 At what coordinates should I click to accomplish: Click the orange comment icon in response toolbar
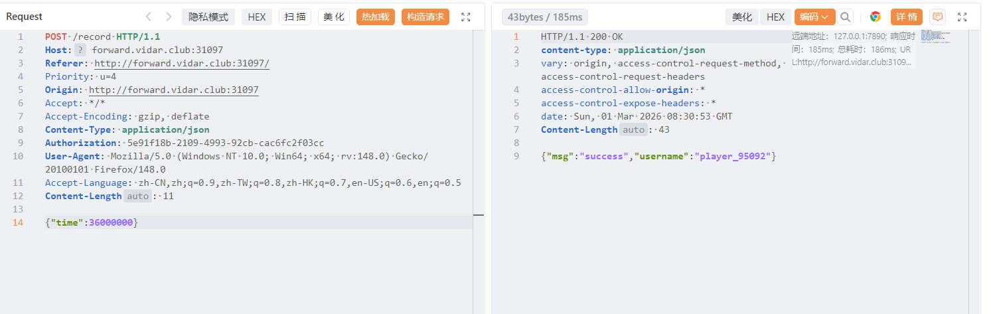[937, 17]
